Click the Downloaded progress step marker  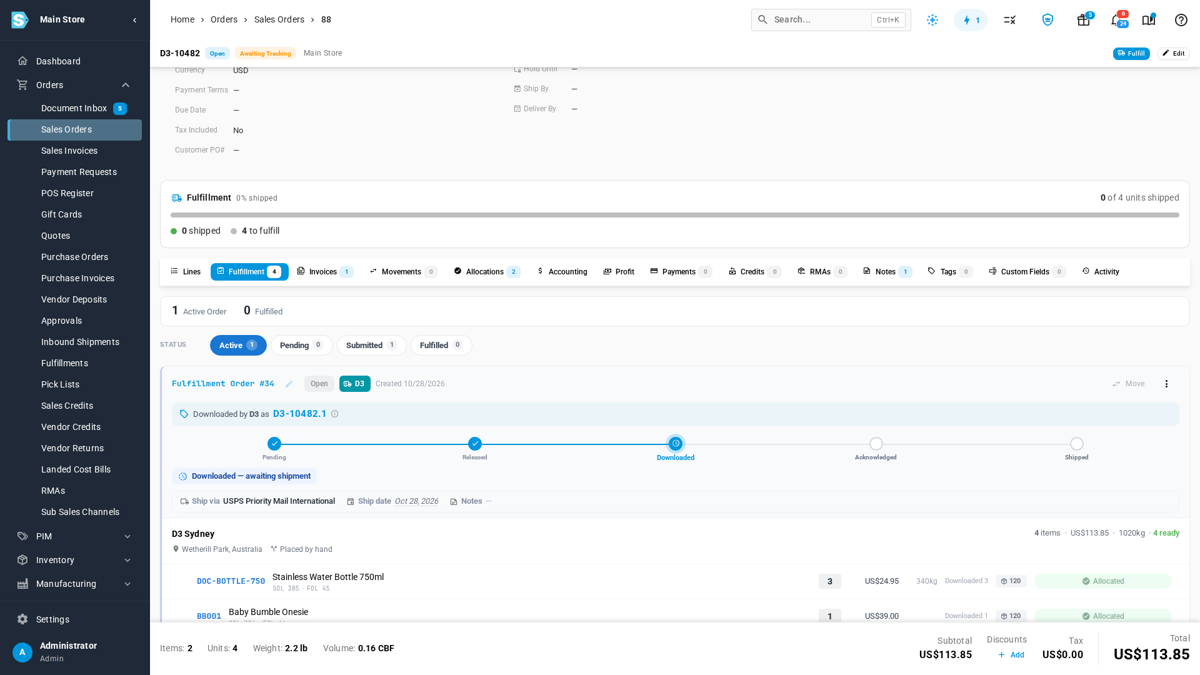point(676,444)
